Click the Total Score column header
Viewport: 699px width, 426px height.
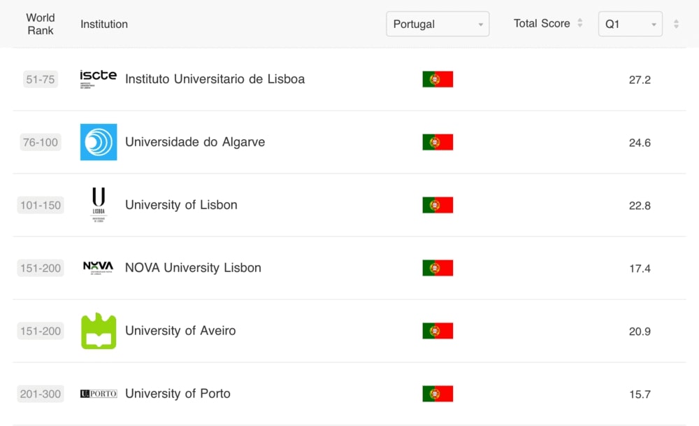[542, 24]
